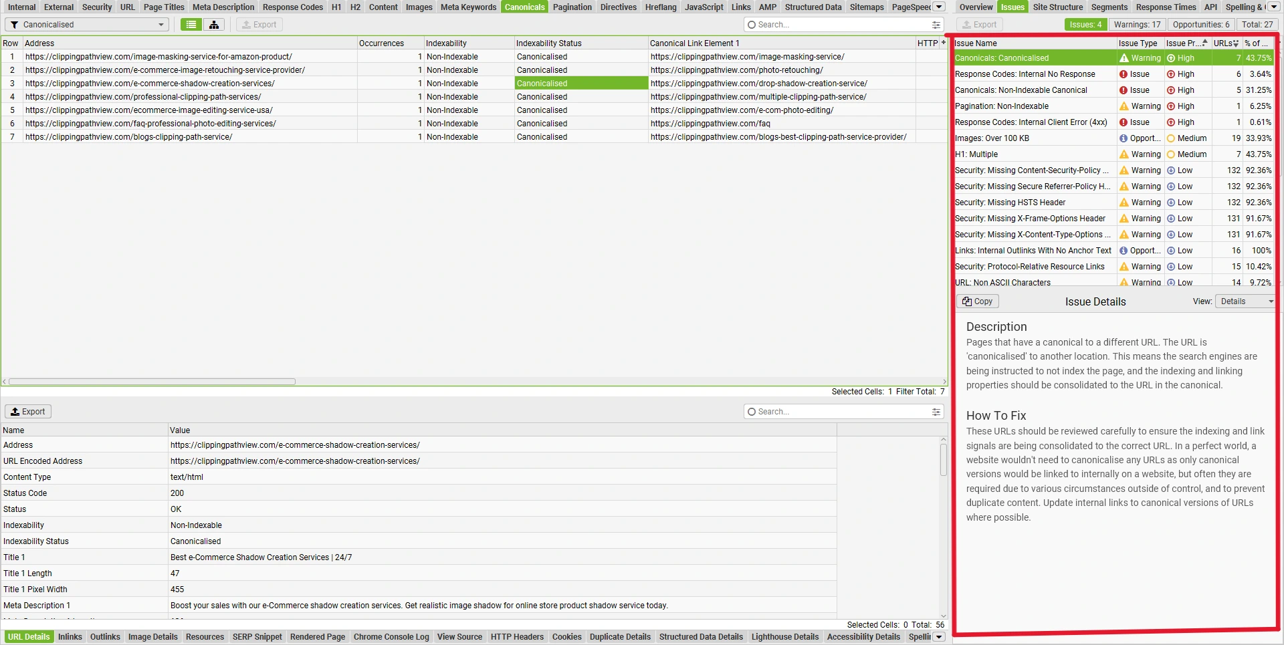Switch to the Response Codes tab

pyautogui.click(x=292, y=7)
